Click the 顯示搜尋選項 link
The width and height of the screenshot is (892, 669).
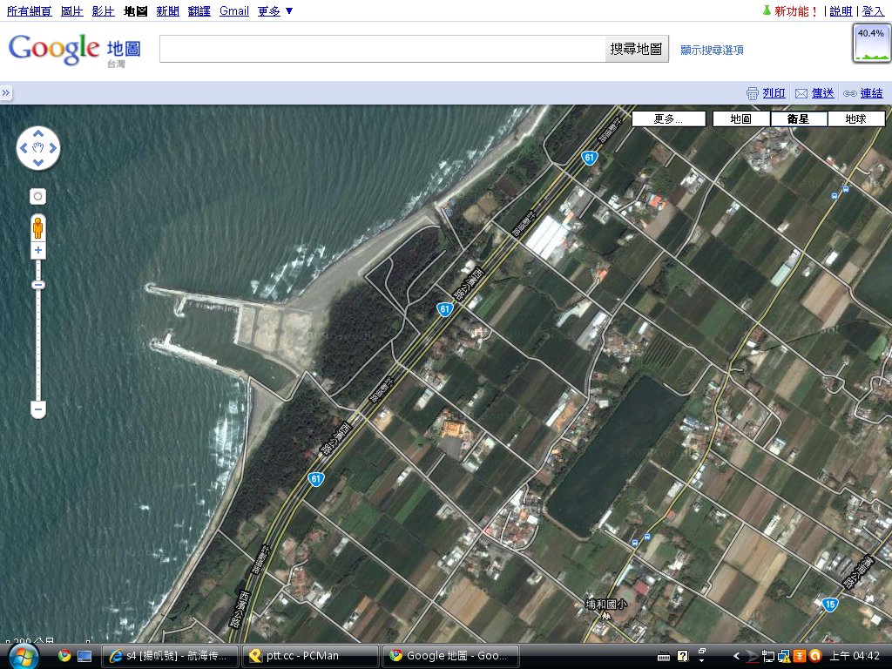(x=712, y=51)
